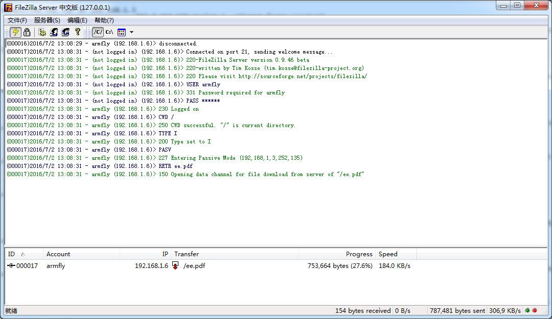Image resolution: width=552 pixels, height=319 pixels.
Task: Click the 0 B/s receive rate
Action: coord(403,310)
